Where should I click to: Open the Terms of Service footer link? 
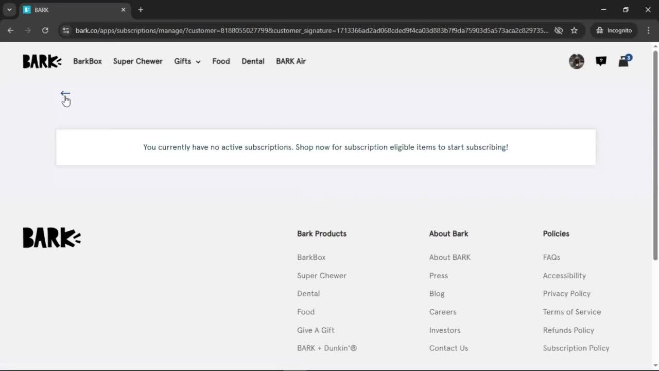[572, 312]
